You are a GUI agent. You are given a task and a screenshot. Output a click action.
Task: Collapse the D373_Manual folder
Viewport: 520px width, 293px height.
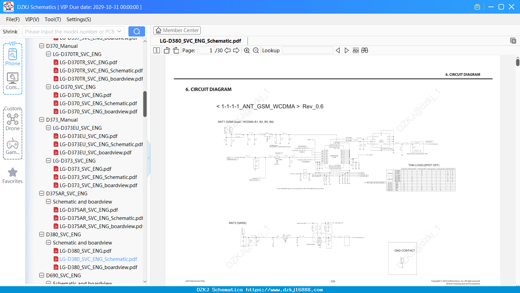[x=42, y=120]
